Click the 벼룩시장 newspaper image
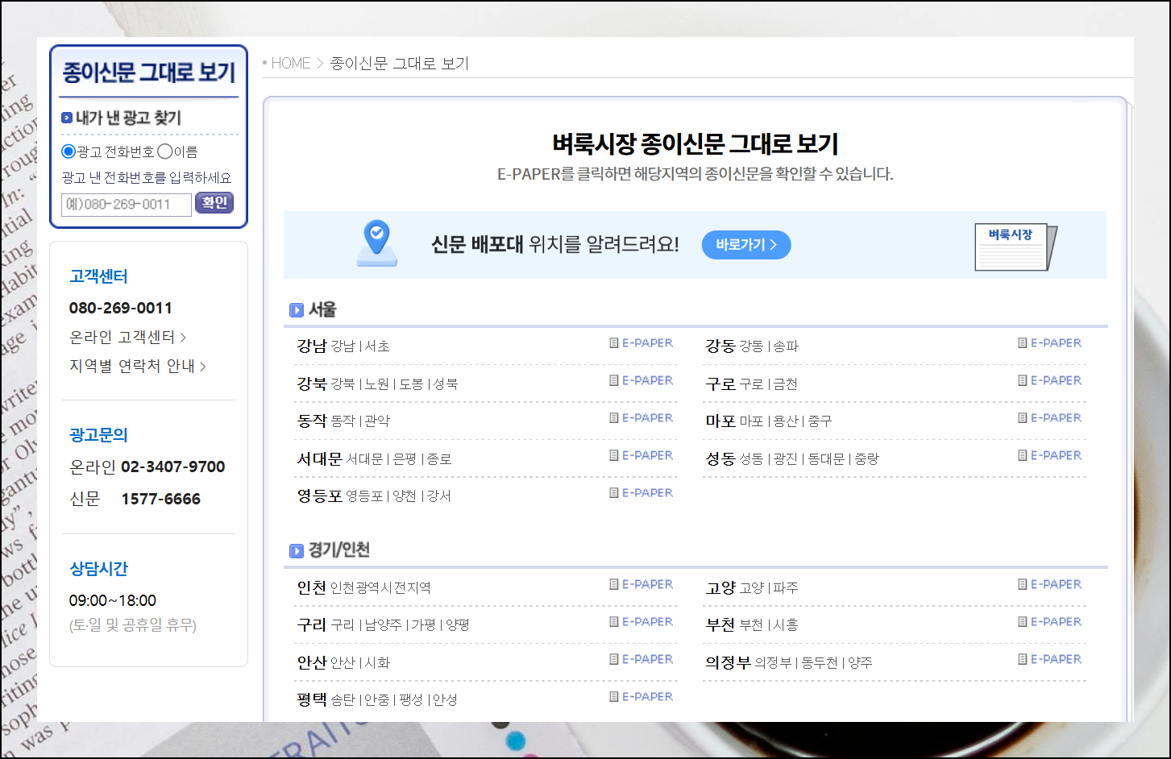 point(1015,247)
